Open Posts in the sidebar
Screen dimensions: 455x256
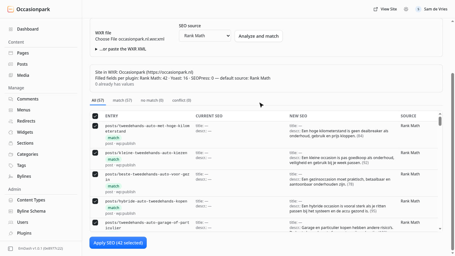[x=41, y=64]
